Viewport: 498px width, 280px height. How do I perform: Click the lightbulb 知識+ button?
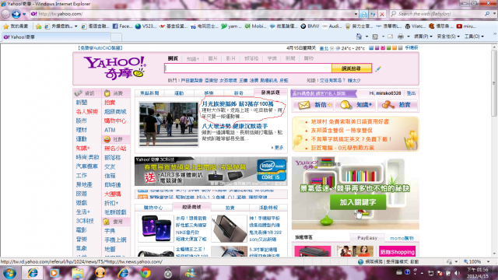(x=355, y=105)
